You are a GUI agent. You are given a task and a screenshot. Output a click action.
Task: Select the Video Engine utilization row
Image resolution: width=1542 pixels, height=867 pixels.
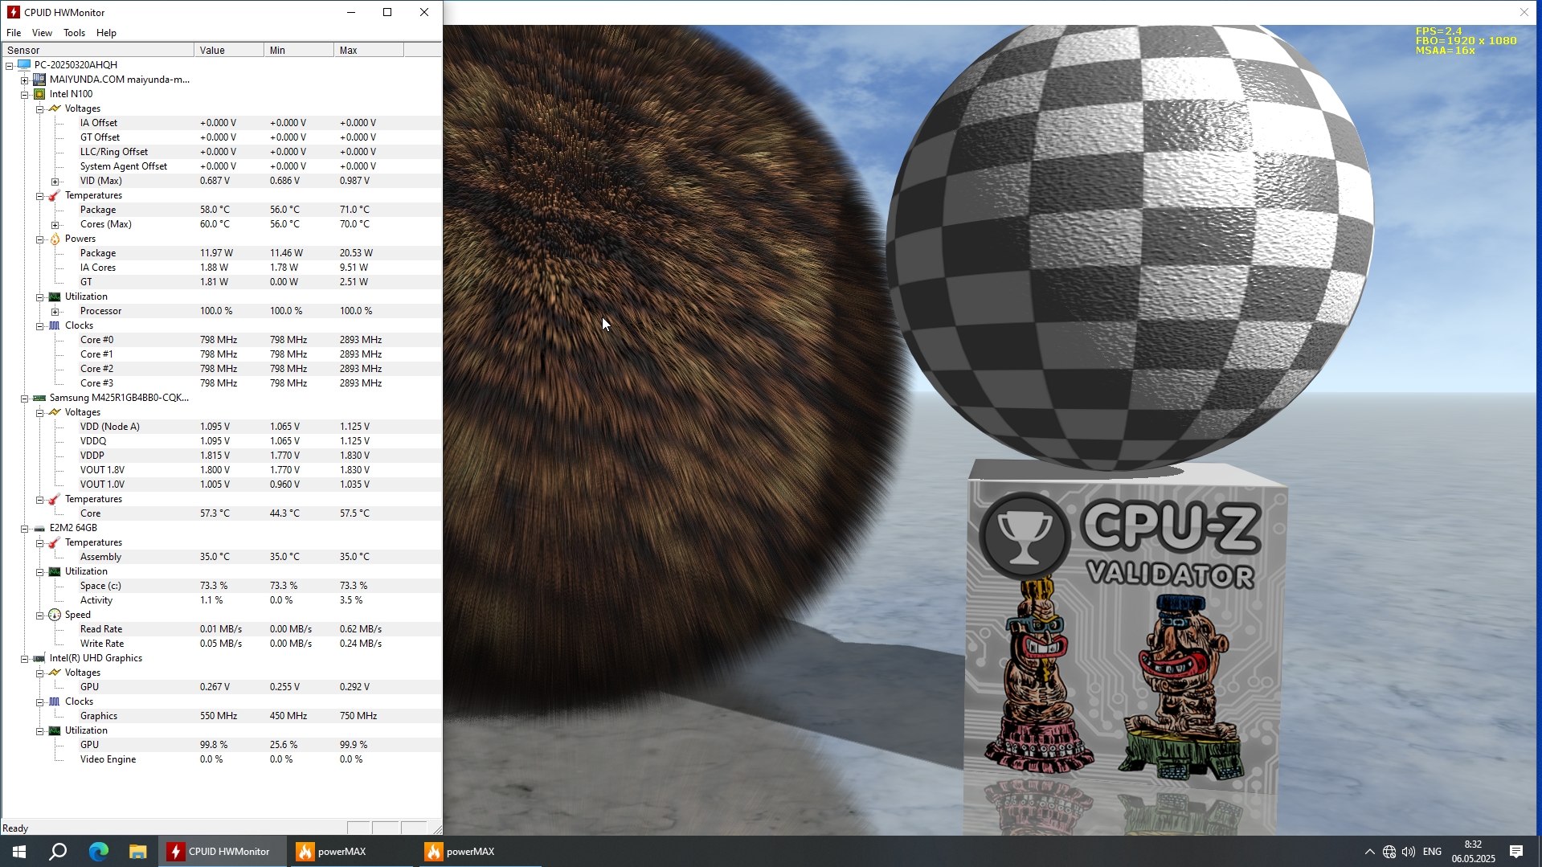(x=221, y=759)
